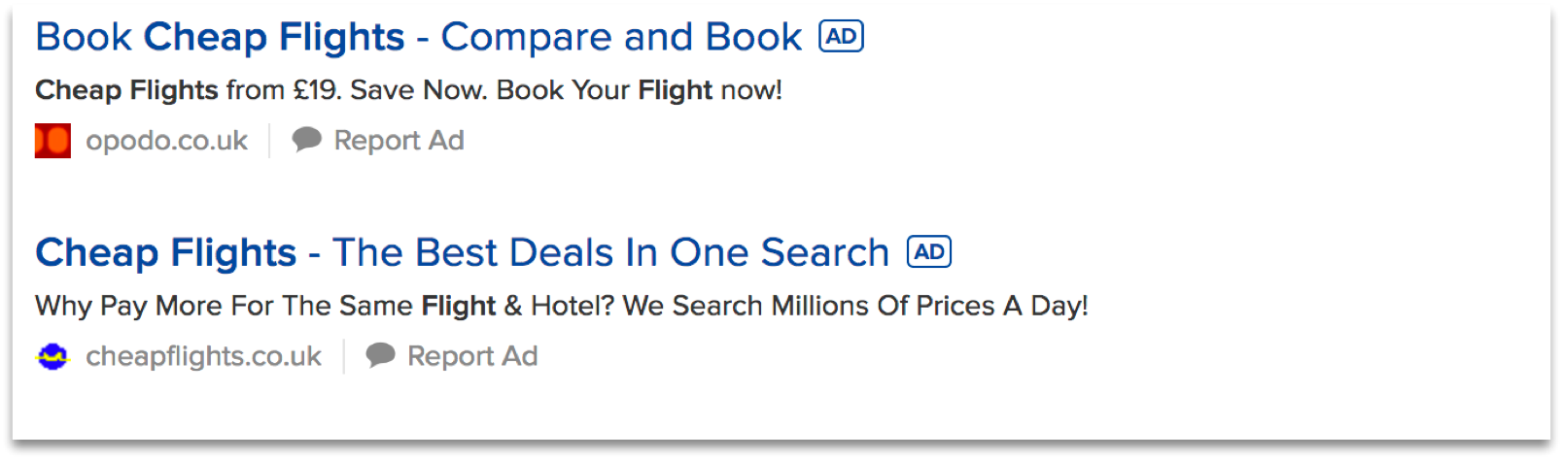Open the "Book Cheap Flights - Compare and Book" ad

tap(418, 38)
